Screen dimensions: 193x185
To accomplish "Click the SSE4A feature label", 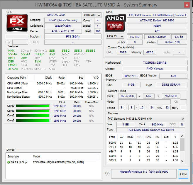I will click(x=13, y=54).
